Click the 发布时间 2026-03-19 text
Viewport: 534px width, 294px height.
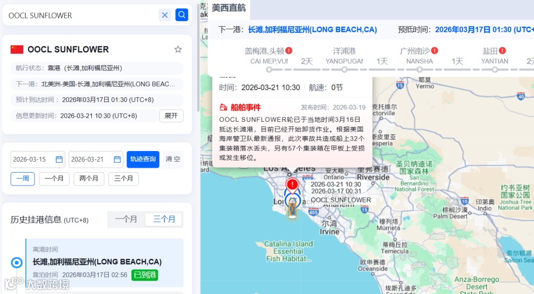(x=333, y=108)
